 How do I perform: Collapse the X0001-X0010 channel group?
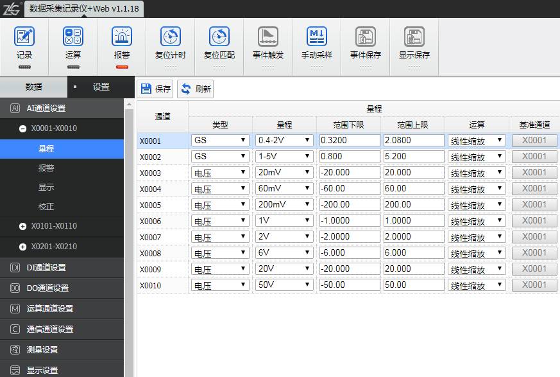tap(23, 128)
